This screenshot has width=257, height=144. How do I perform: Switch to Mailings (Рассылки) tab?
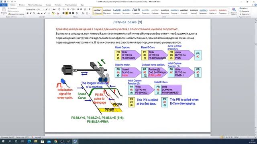(x=58, y=5)
